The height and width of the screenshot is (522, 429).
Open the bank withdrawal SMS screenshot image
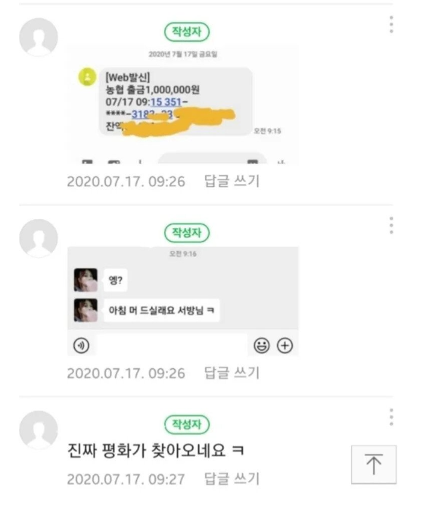tap(183, 105)
